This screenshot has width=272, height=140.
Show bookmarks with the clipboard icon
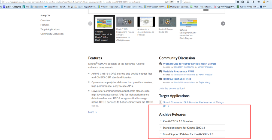point(243,2)
